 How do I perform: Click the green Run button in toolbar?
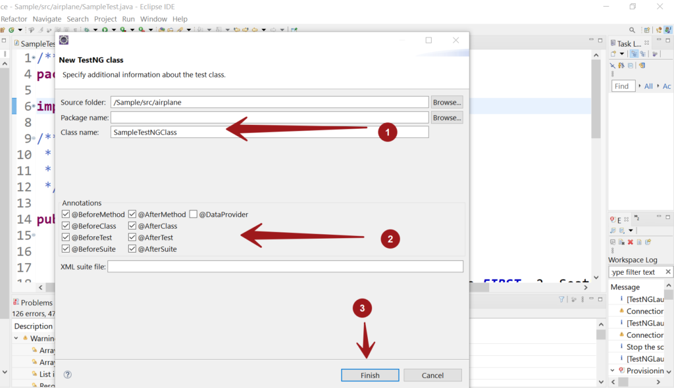pyautogui.click(x=105, y=30)
